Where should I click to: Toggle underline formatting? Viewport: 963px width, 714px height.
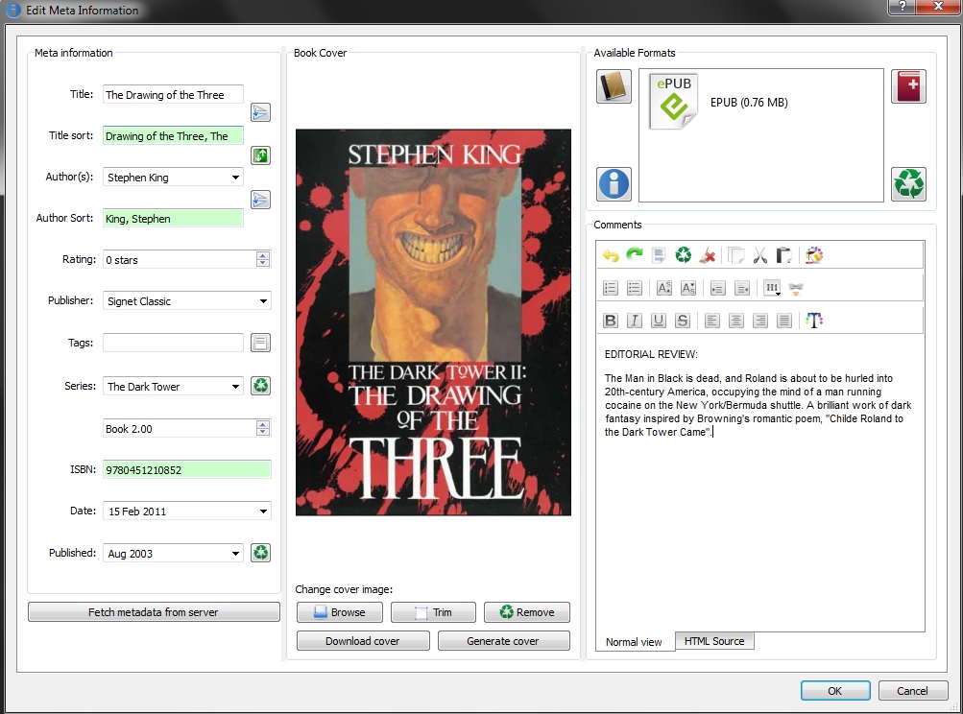pos(659,320)
